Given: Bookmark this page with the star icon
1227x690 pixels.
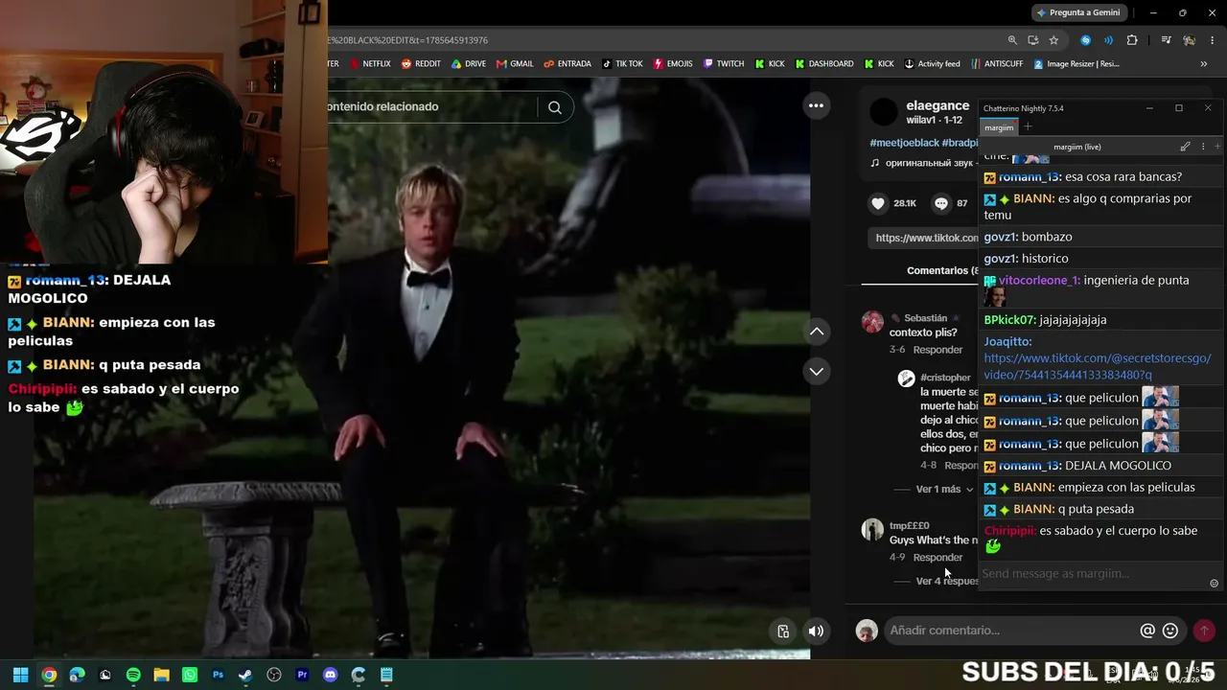Looking at the screenshot, I should click(1053, 40).
